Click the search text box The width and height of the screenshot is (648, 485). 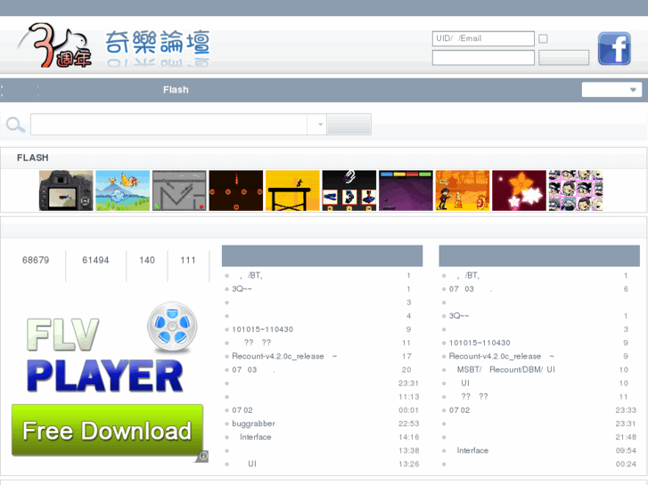pyautogui.click(x=168, y=125)
